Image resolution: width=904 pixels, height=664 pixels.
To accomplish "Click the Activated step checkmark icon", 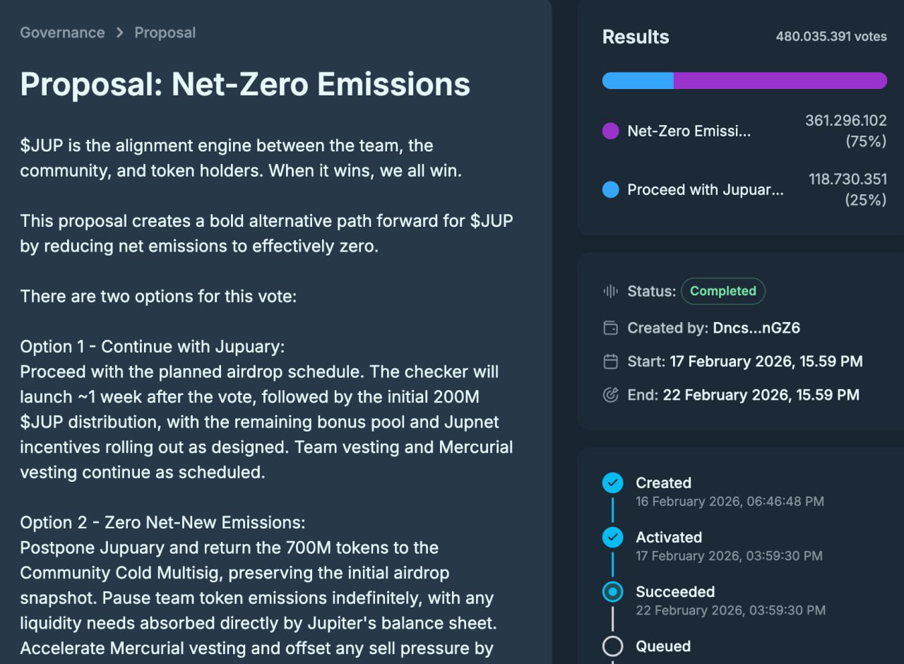I will coord(612,538).
